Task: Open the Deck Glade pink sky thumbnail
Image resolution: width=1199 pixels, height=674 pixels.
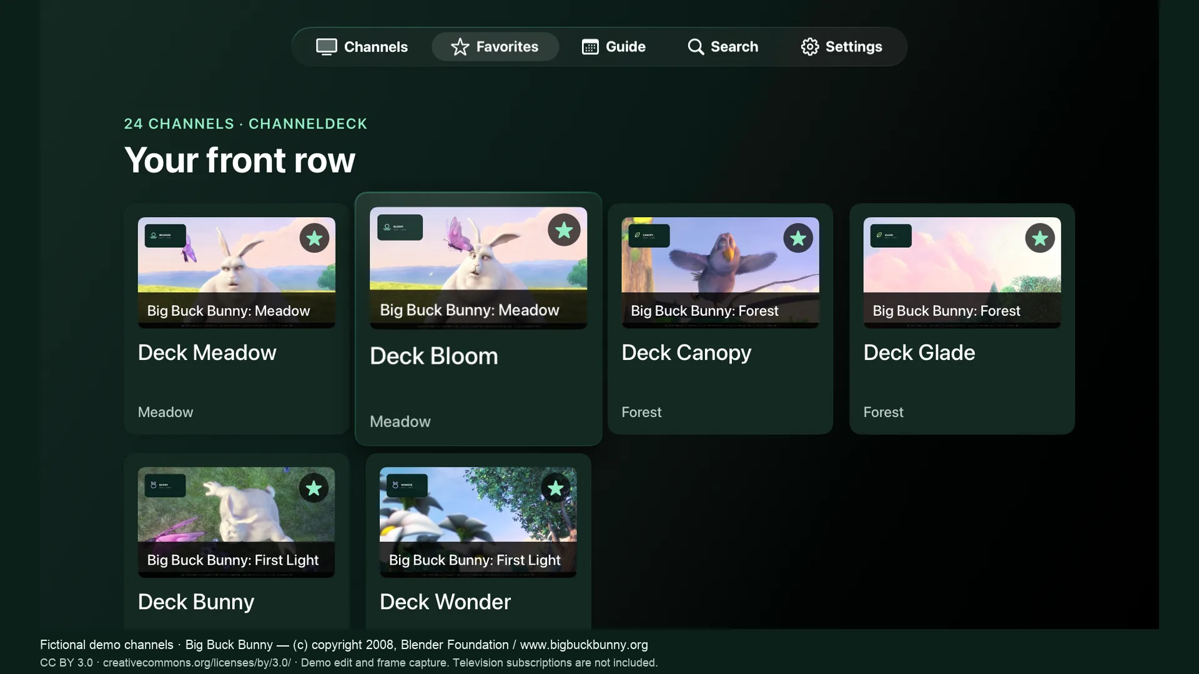Action: [x=962, y=273]
